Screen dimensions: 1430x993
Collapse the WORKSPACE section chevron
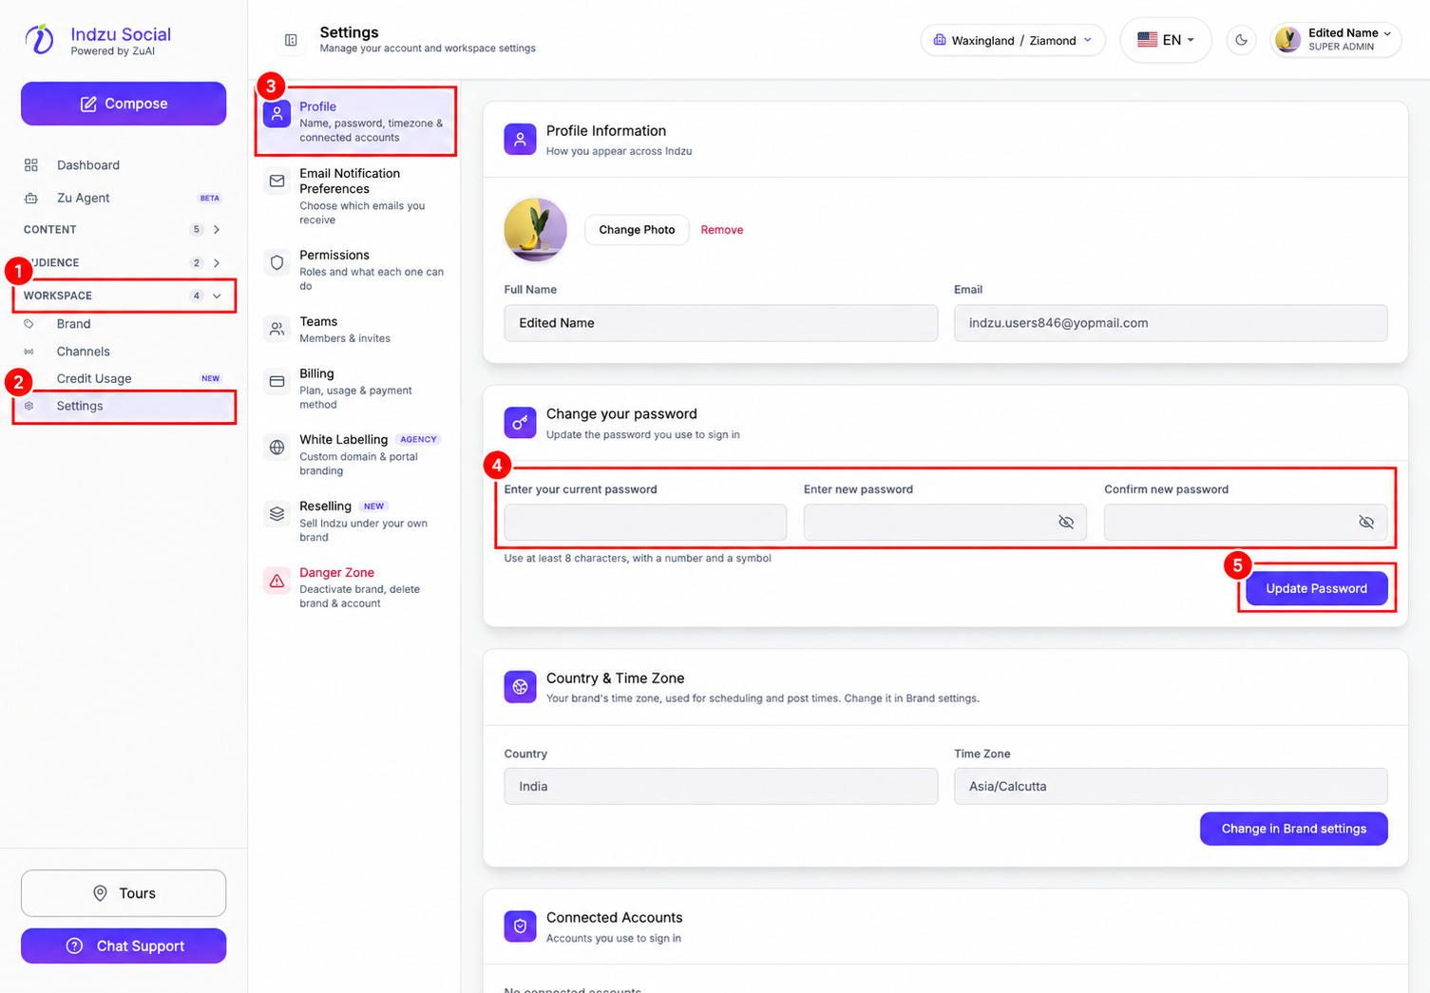pos(217,296)
